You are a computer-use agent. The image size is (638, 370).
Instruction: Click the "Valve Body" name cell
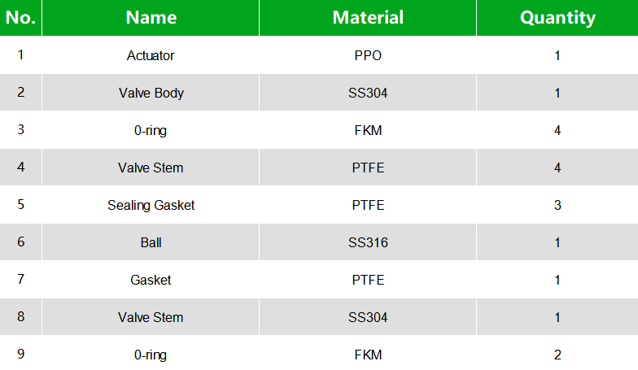(151, 93)
